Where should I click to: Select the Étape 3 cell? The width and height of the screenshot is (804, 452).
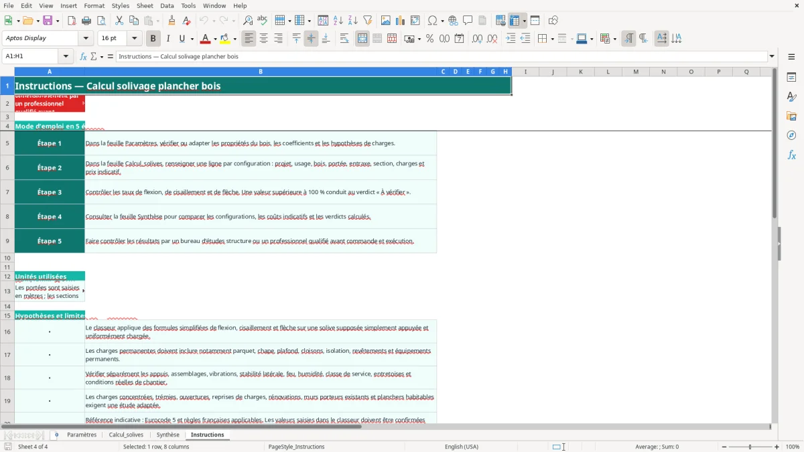50,192
